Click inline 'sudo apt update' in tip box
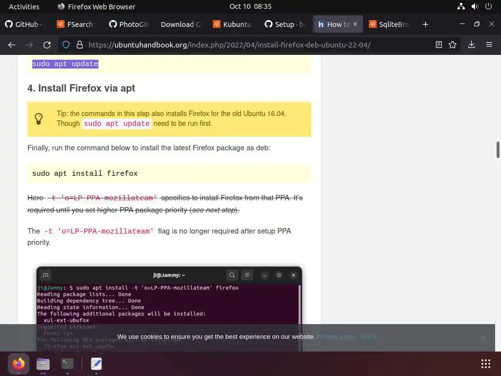Viewport: 501px width, 376px height. coord(116,123)
